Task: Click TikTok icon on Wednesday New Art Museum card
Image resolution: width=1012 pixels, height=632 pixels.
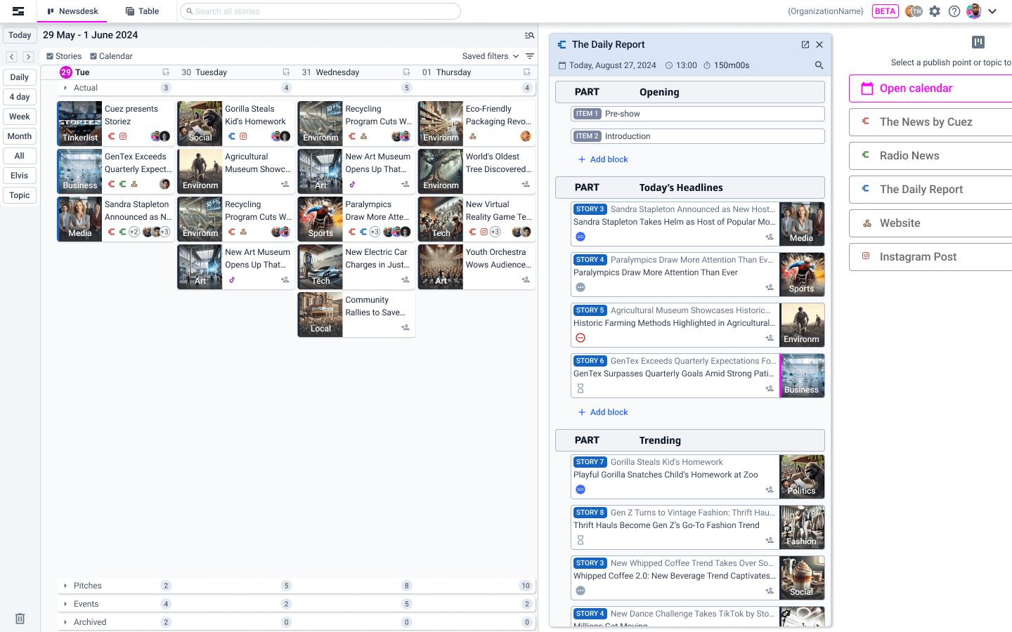Action: 352,184
